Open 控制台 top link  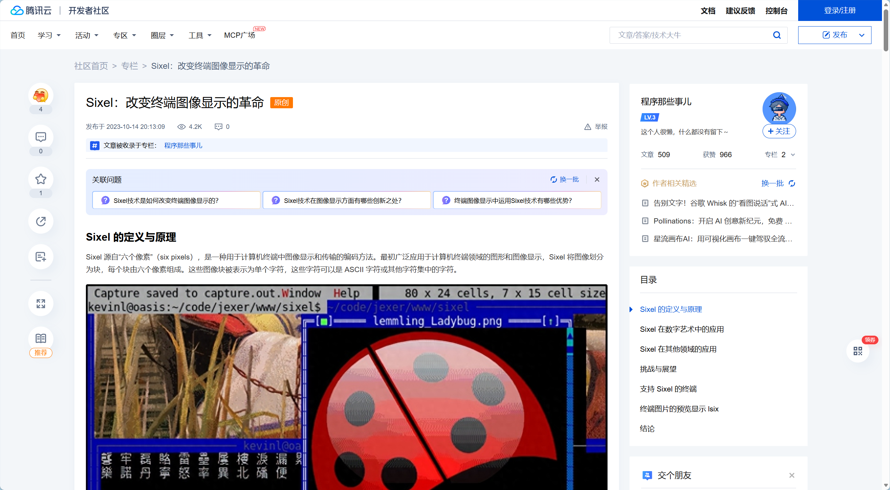(x=776, y=11)
